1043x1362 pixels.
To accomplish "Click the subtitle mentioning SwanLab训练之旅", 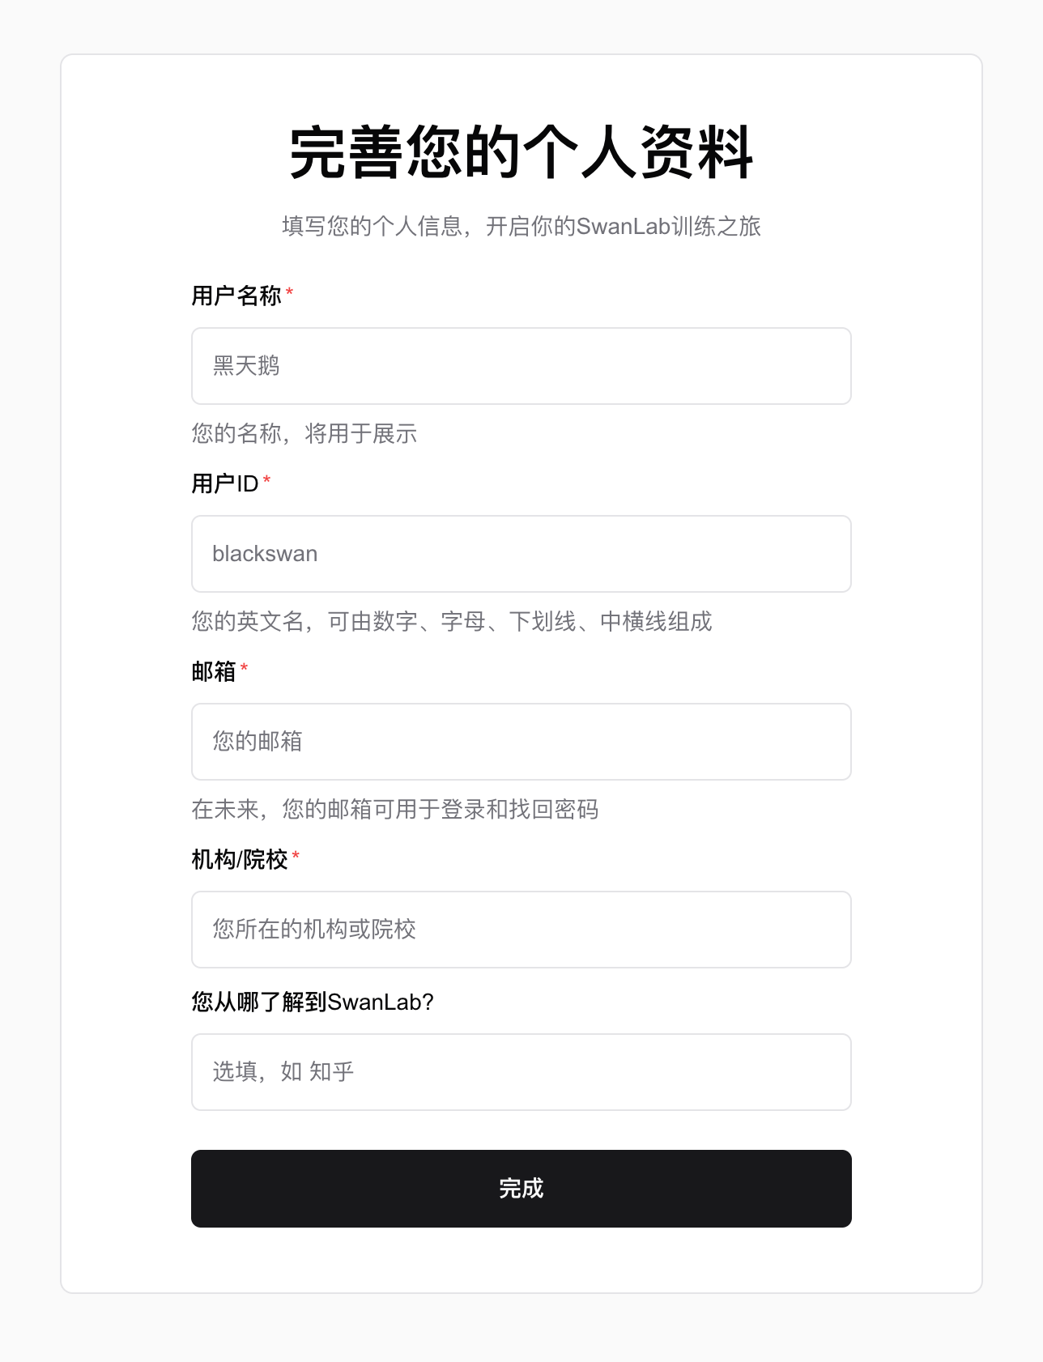I will [521, 226].
